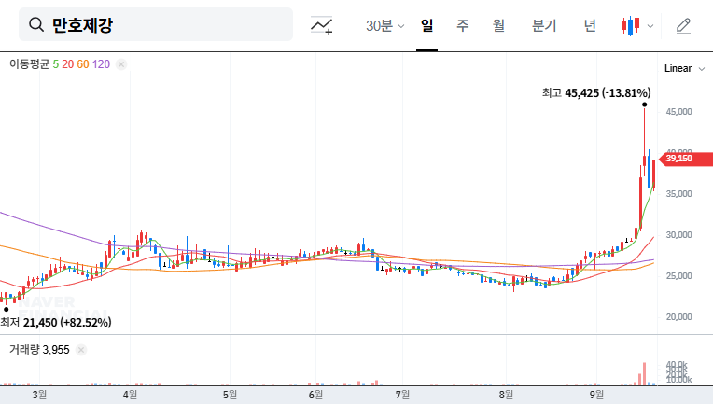
Task: Click the 8월 time axis label
Action: click(506, 395)
